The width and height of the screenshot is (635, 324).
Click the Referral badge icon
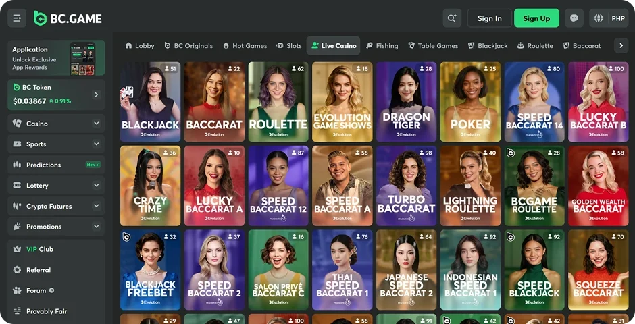pyautogui.click(x=17, y=270)
